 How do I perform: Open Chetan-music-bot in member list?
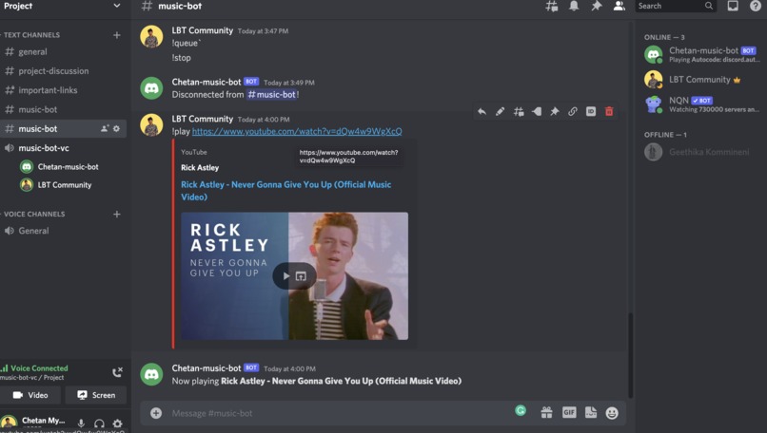(x=702, y=54)
